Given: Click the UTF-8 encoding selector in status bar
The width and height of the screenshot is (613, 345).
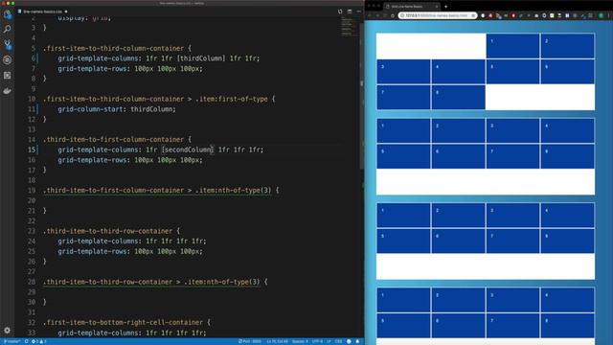Looking at the screenshot, I should pyautogui.click(x=317, y=341).
